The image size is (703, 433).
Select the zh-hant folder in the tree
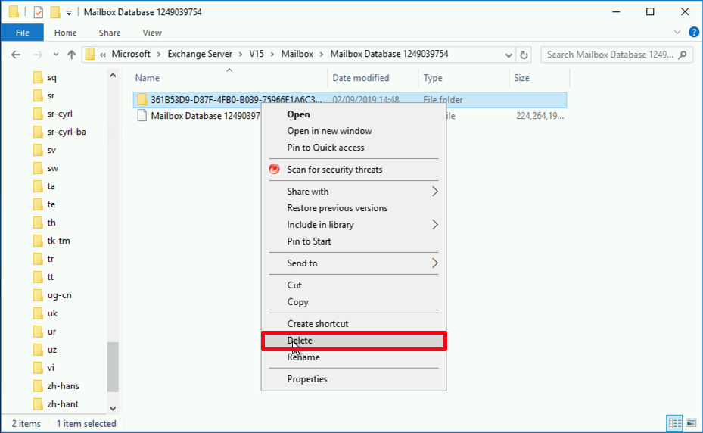point(63,403)
